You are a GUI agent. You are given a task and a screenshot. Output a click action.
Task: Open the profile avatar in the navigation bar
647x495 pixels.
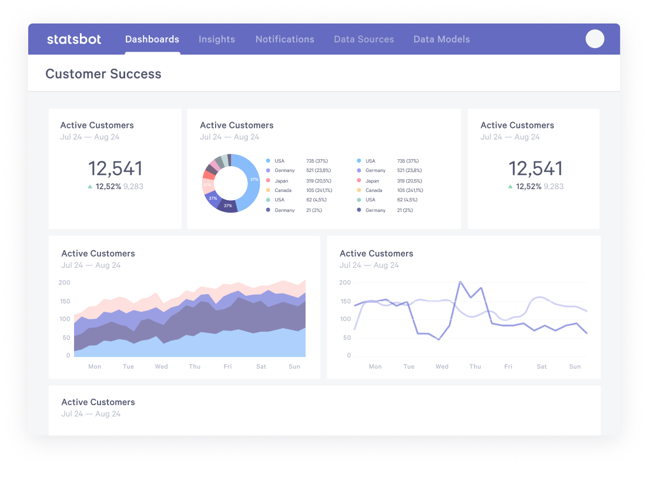[595, 39]
